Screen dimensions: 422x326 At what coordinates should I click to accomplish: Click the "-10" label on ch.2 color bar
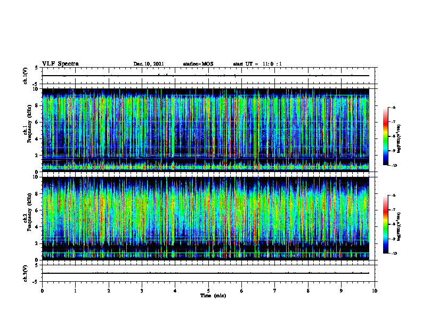pyautogui.click(x=394, y=254)
